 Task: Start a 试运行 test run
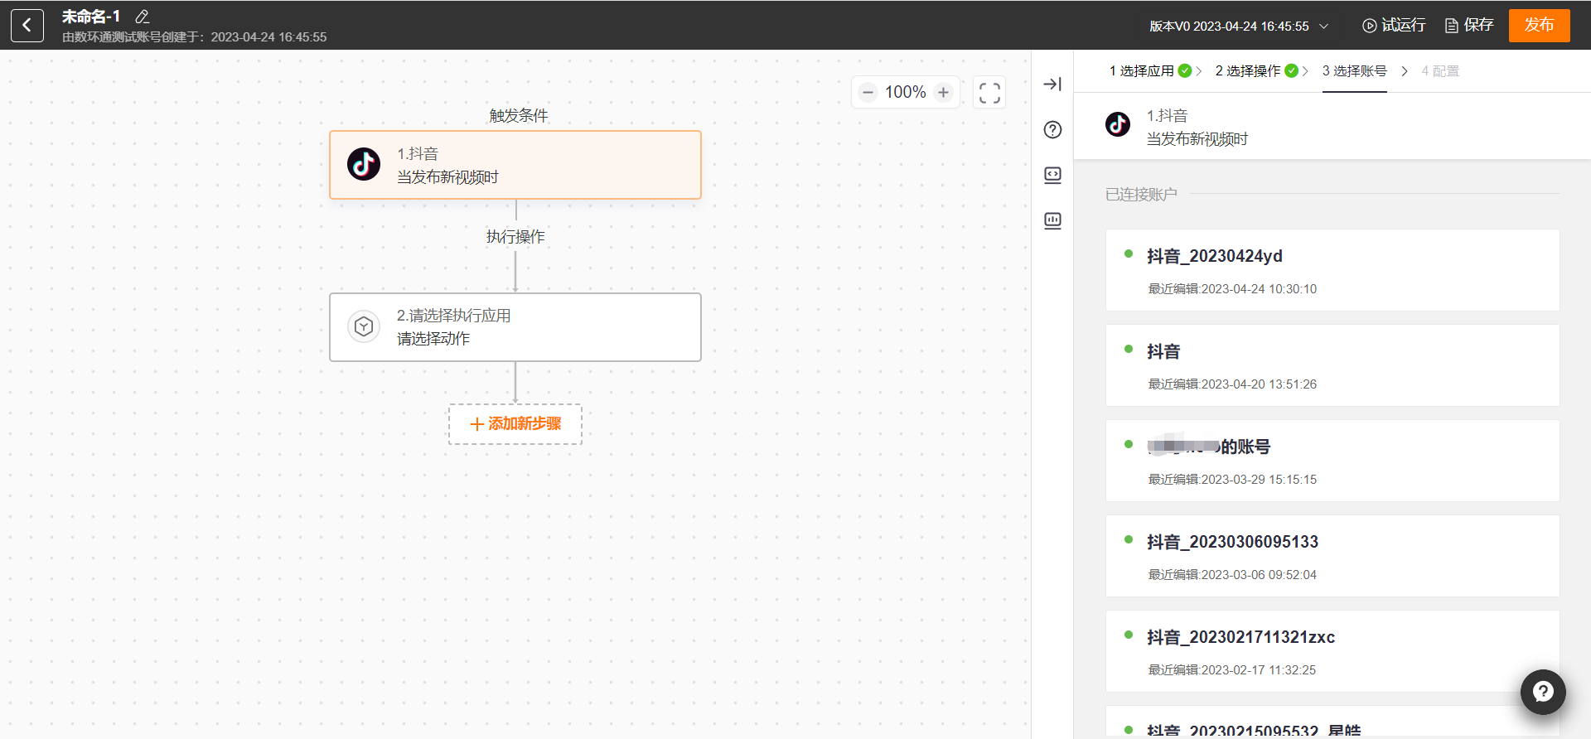pos(1394,26)
